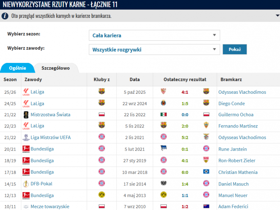This screenshot has width=280, height=210.
Task: Open the 'Wszystkie rozgrywki' competition dropdown
Action: 154,50
